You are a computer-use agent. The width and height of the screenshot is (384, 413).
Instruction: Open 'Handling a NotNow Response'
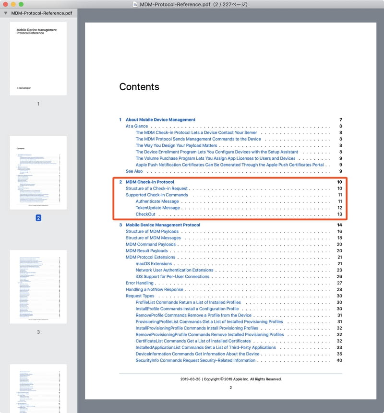[x=154, y=289]
